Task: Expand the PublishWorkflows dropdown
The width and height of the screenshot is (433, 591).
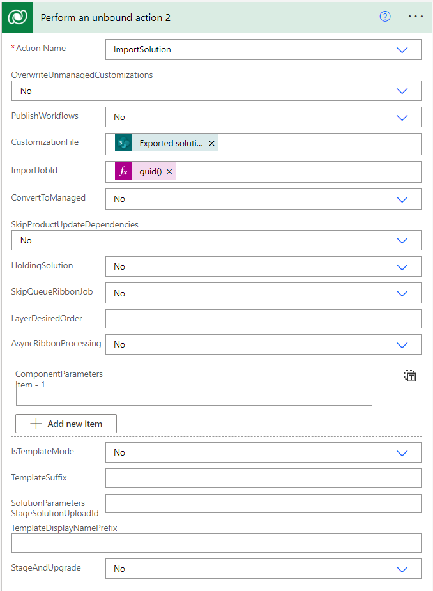Action: (x=402, y=117)
